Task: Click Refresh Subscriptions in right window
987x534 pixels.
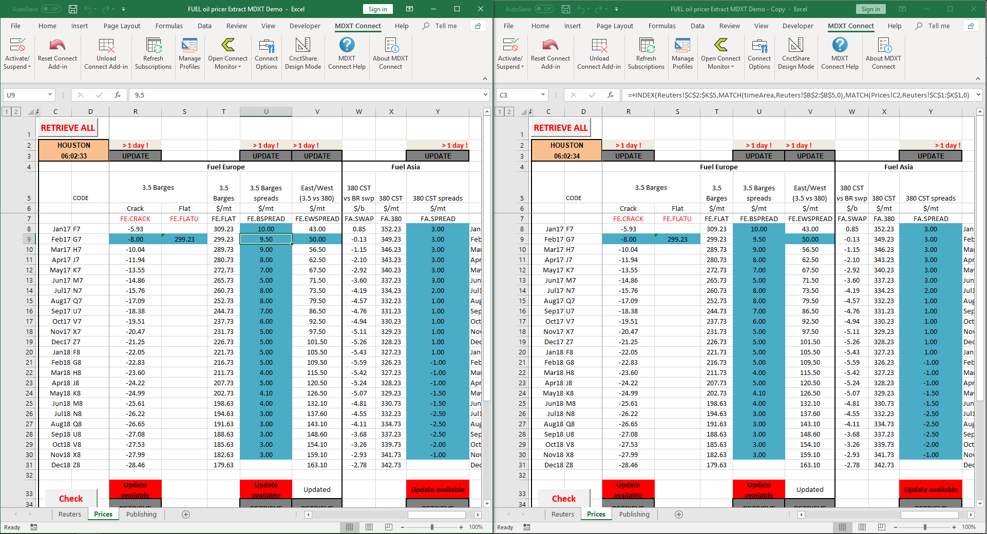Action: [x=646, y=53]
